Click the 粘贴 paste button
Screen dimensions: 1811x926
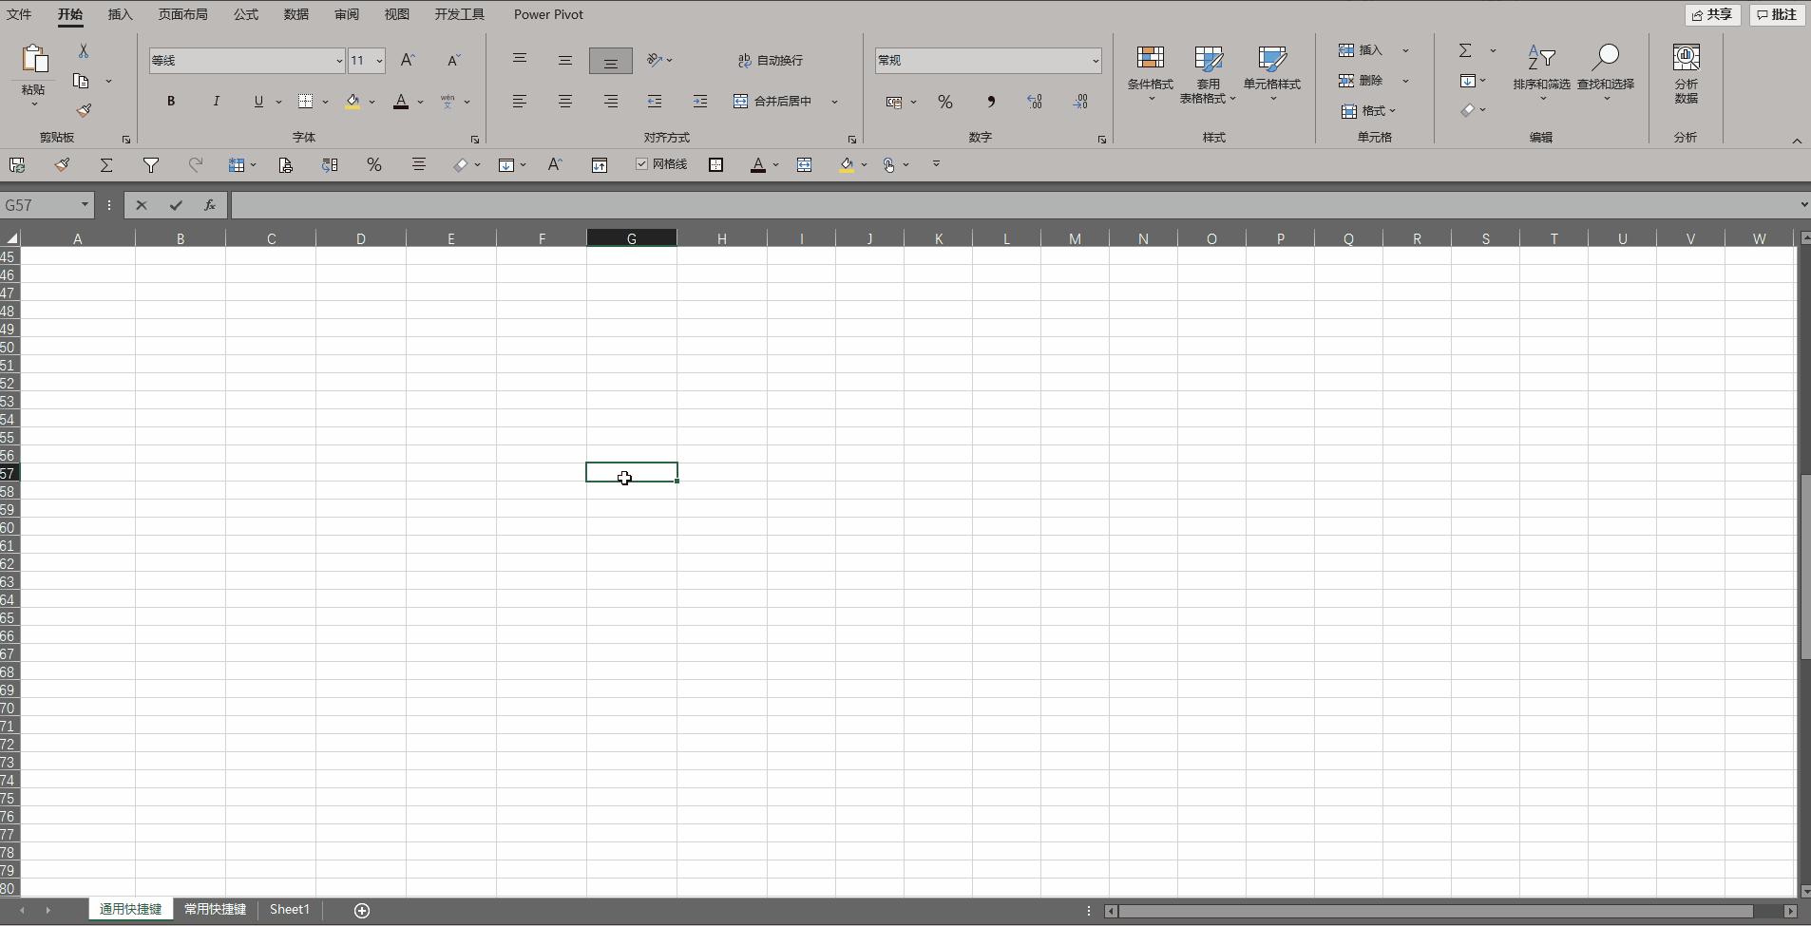34,74
